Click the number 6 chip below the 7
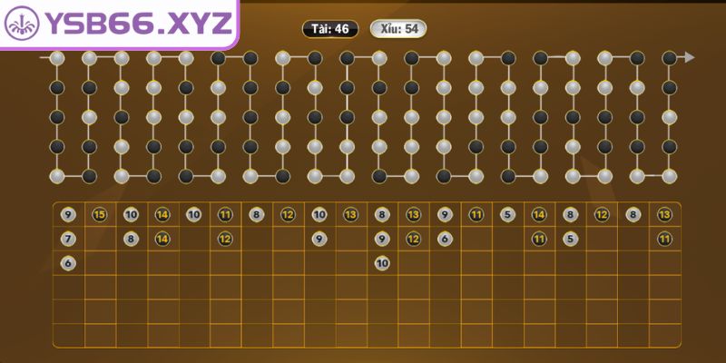Viewport: 726px width, 363px height. [68, 263]
